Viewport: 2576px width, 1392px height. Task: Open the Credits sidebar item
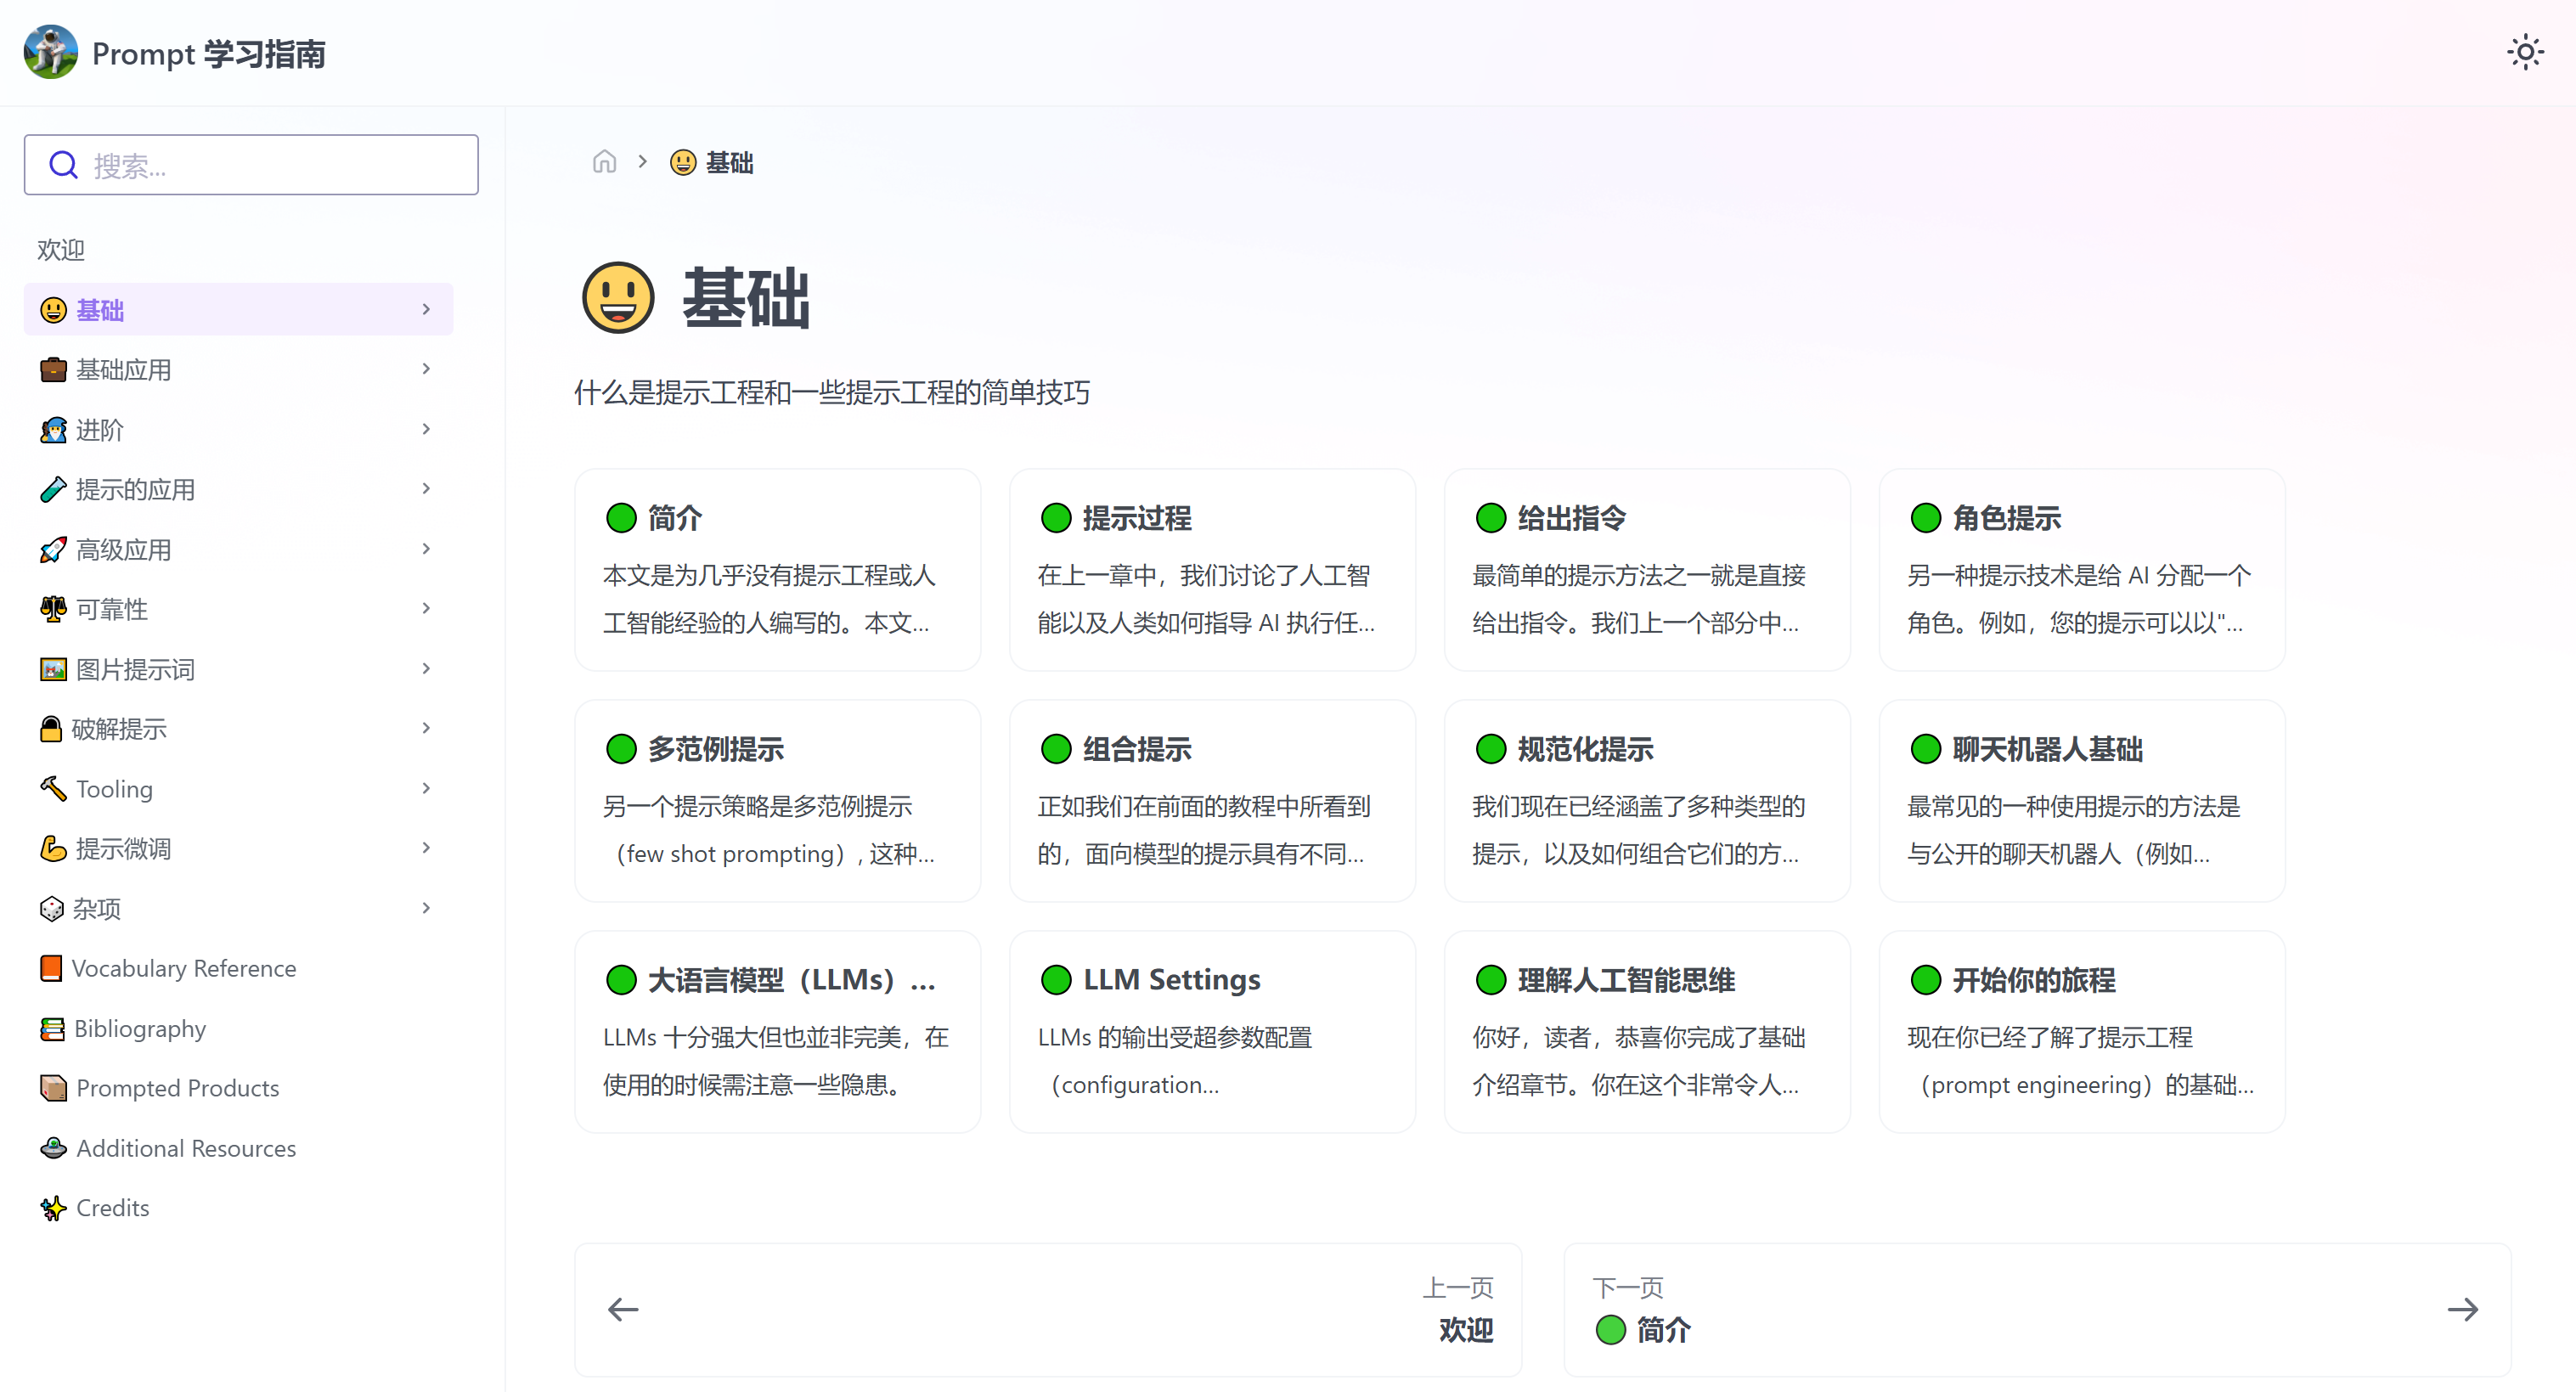pos(112,1208)
